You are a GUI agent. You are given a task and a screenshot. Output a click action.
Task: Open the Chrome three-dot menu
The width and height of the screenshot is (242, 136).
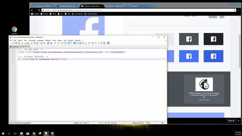pos(239,10)
